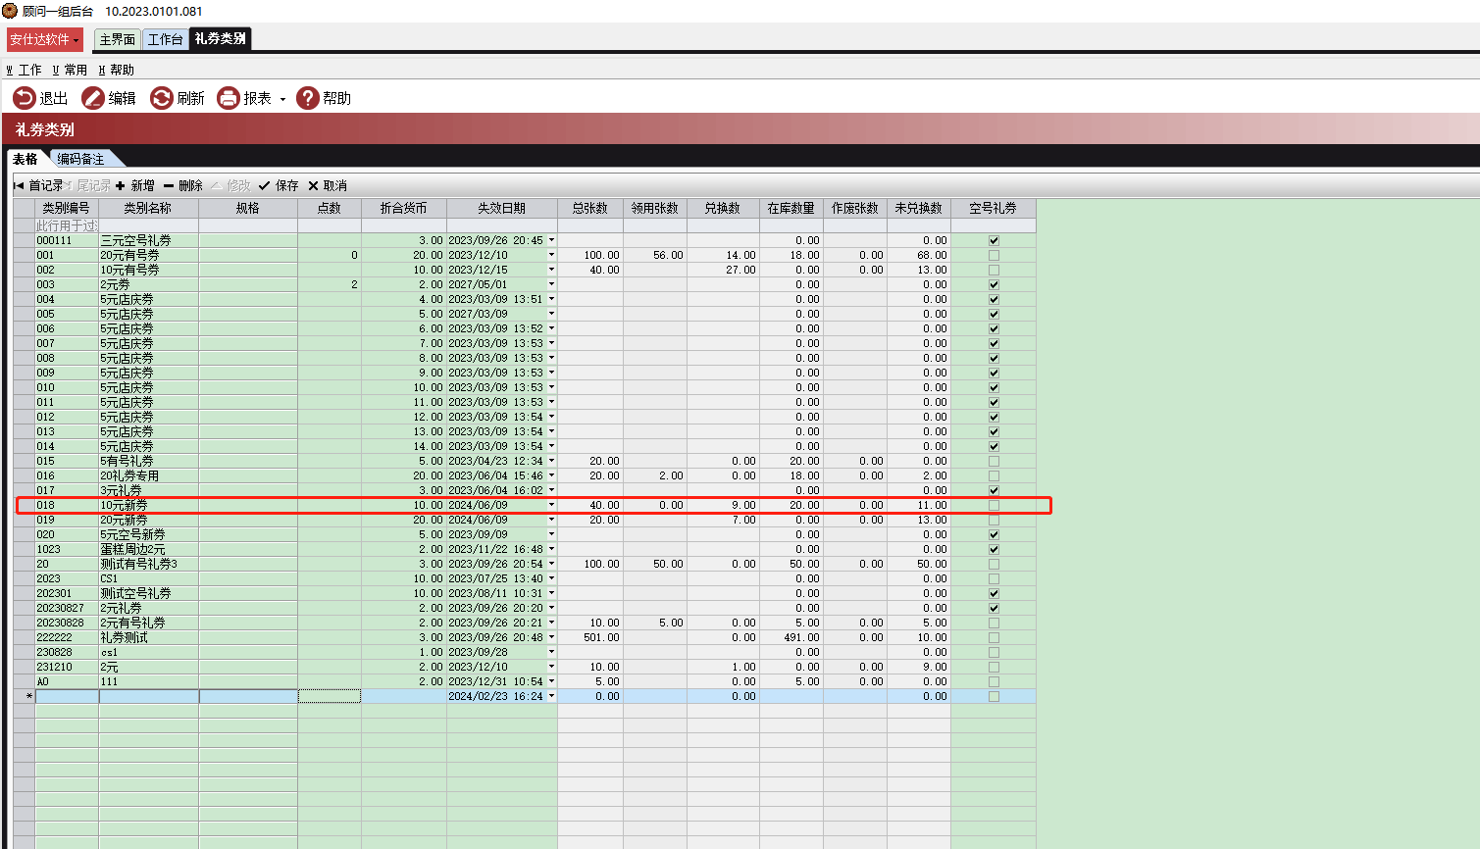Click the 报表 (report) printer icon

pos(229,98)
